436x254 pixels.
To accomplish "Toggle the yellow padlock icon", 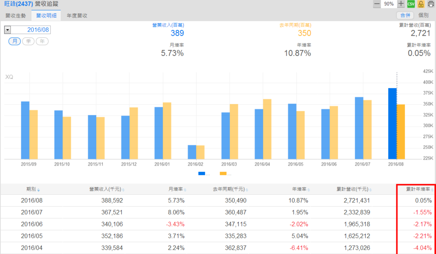I will 421,4.
